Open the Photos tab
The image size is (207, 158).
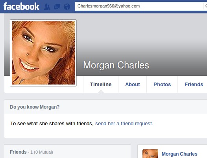pyautogui.click(x=162, y=85)
